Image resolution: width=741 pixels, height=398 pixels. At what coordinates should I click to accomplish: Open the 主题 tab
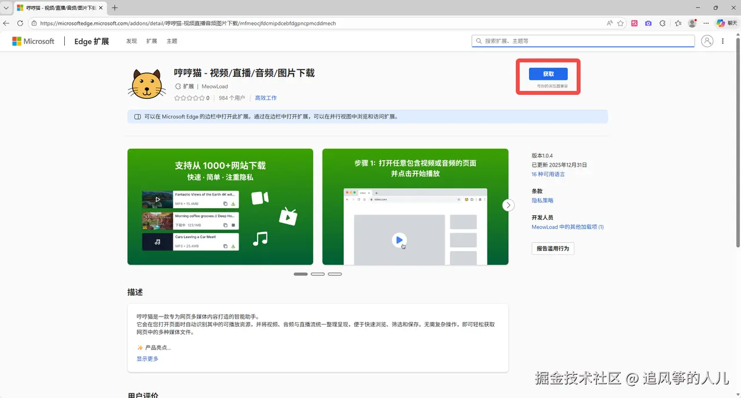pos(172,41)
